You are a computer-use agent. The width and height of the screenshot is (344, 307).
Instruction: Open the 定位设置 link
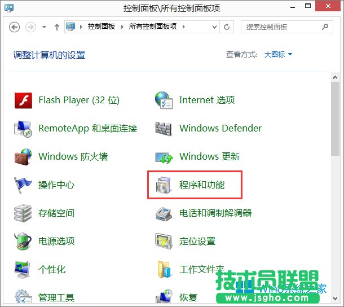197,241
